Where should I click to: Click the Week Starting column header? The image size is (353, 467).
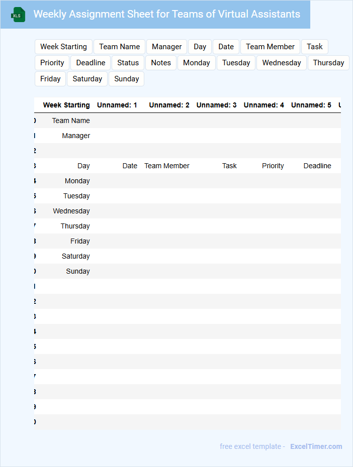[66, 105]
